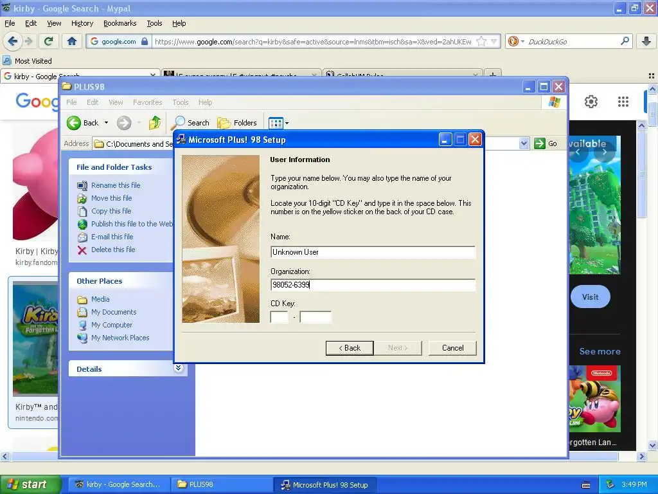Click the DuckDuckGo search magnifier icon
Viewport: 658px width, 494px height.
pos(625,41)
